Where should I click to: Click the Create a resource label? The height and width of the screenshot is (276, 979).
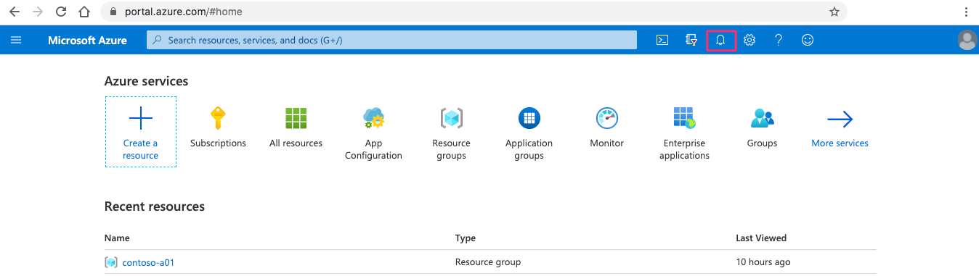pyautogui.click(x=140, y=149)
